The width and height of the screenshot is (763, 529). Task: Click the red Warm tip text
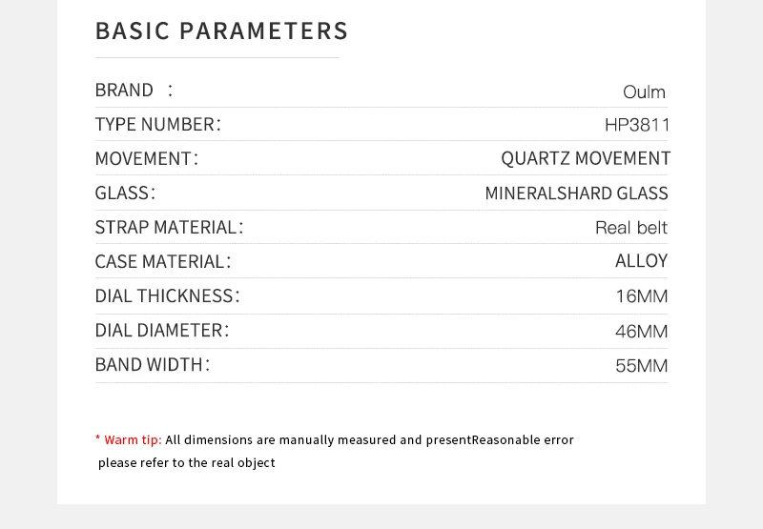pos(132,440)
